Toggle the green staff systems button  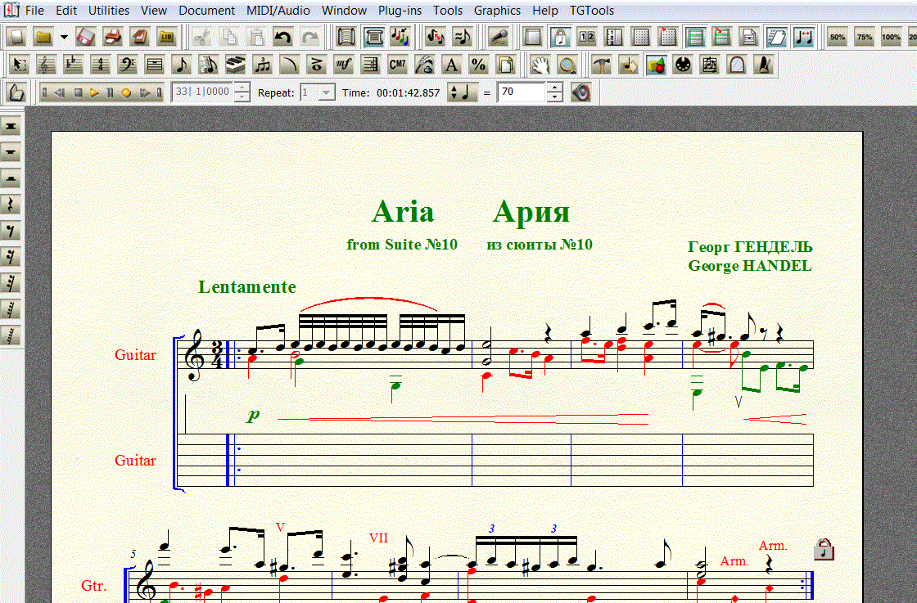(695, 37)
